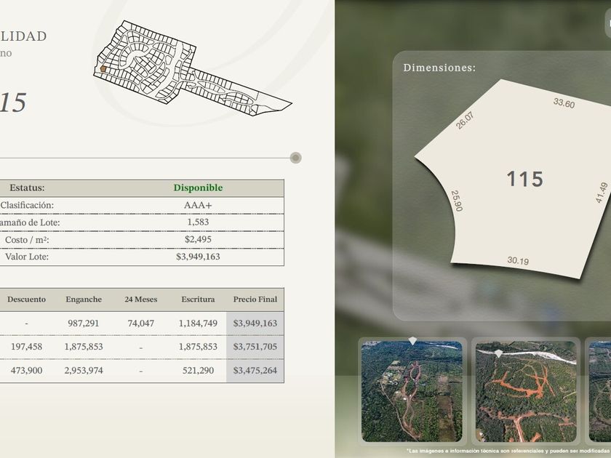Click the discount value '473,900'
The image size is (611, 458).
[x=26, y=370]
